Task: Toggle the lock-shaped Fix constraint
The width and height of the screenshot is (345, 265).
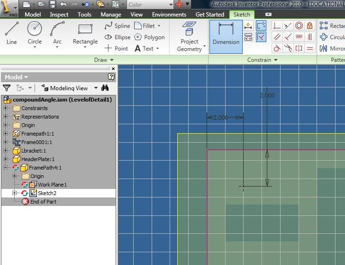Action: (310, 26)
